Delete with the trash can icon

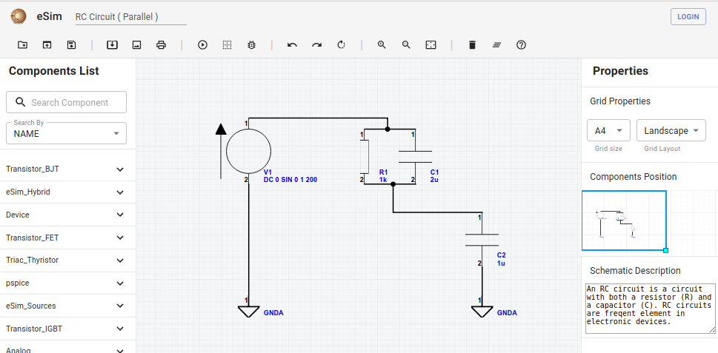pos(472,45)
